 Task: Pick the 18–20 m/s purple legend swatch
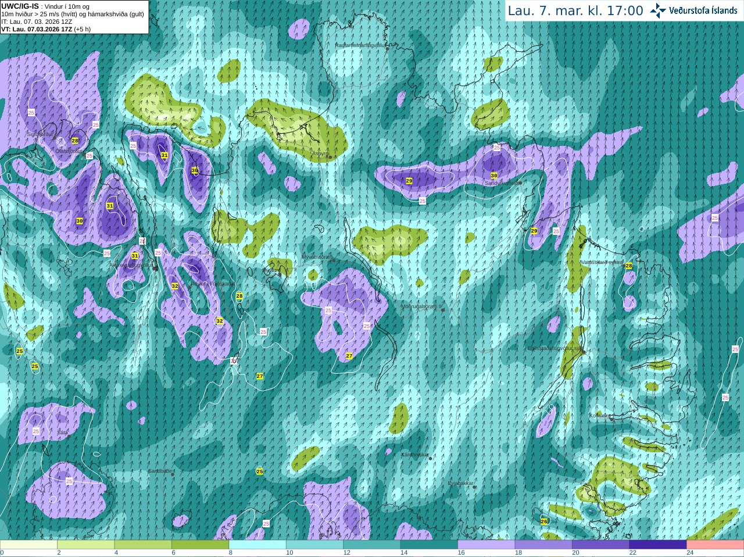(543, 545)
